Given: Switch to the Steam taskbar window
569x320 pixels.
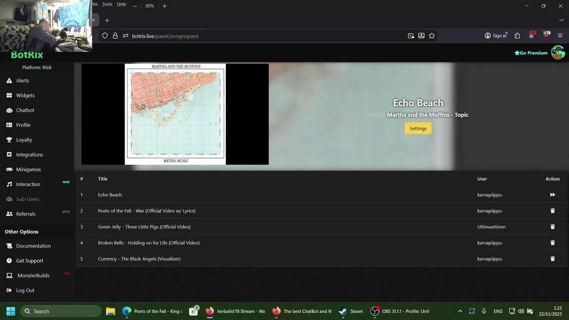Looking at the screenshot, I should [351, 311].
